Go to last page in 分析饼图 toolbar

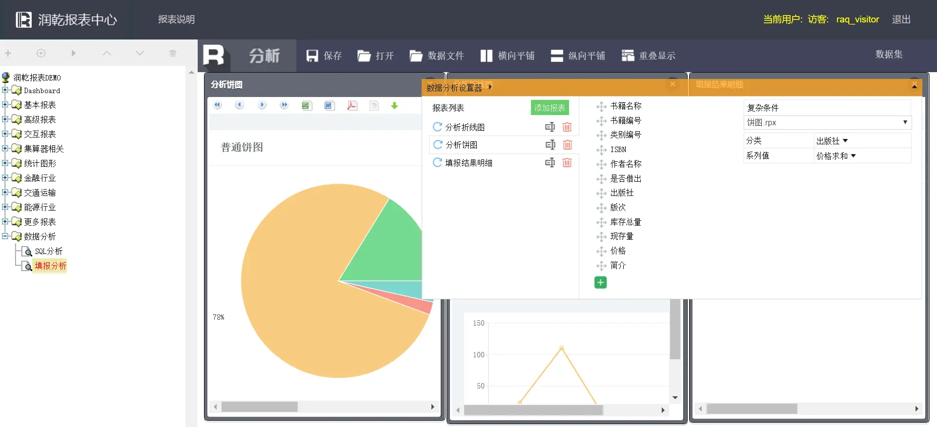click(x=284, y=105)
